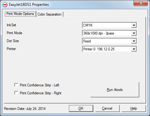Image resolution: width=150 pixels, height=116 pixels.
Task: Click the Printer 0: 196.12.0.25 field
Action: pyautogui.click(x=107, y=49)
